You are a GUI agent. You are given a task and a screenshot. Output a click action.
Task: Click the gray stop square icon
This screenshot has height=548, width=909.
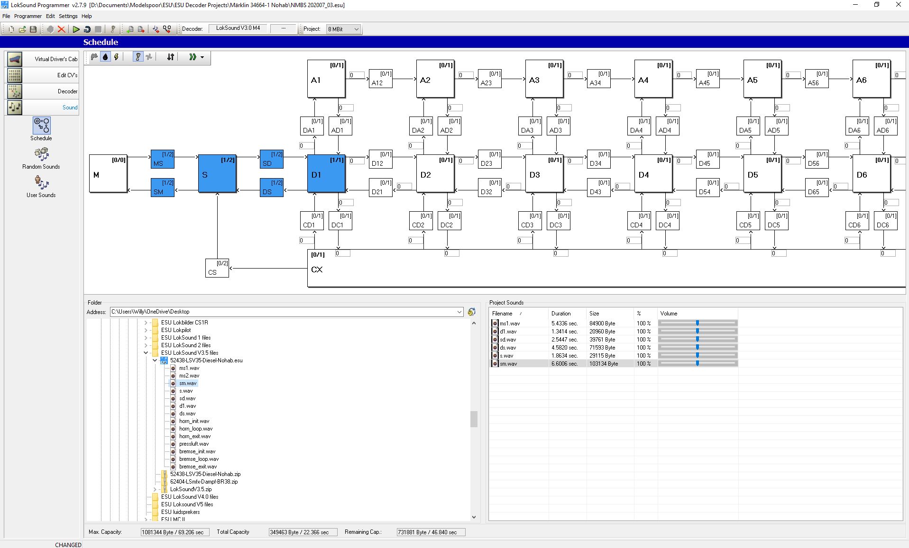point(98,29)
